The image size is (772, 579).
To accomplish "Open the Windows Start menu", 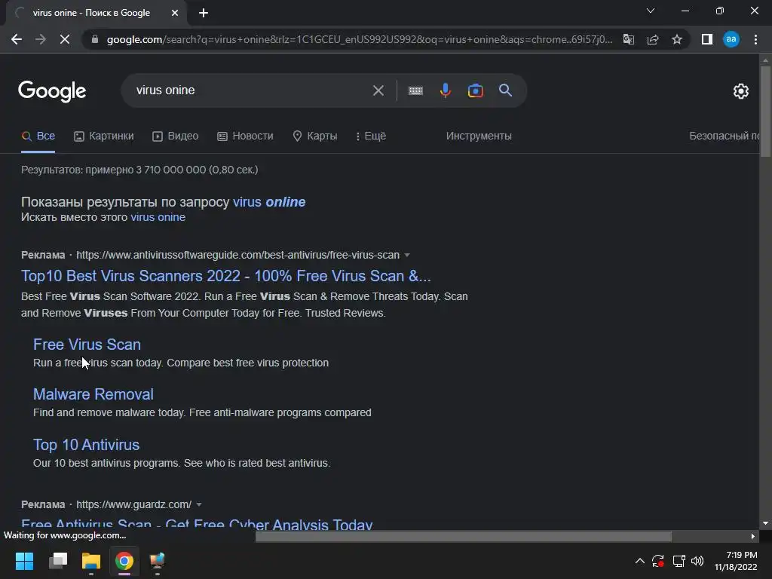I will coord(24,561).
